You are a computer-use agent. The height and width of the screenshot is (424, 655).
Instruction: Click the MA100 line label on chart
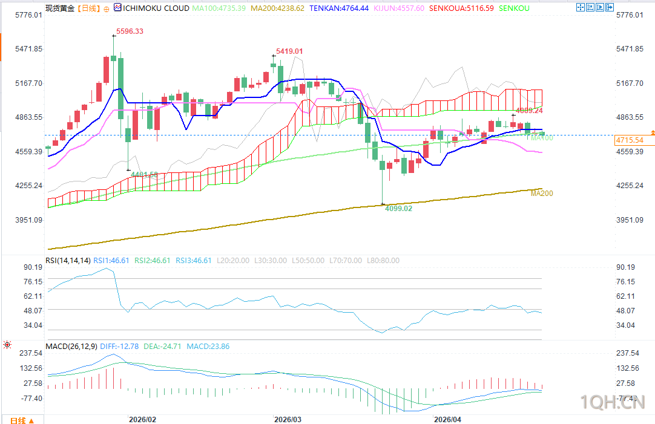point(542,138)
